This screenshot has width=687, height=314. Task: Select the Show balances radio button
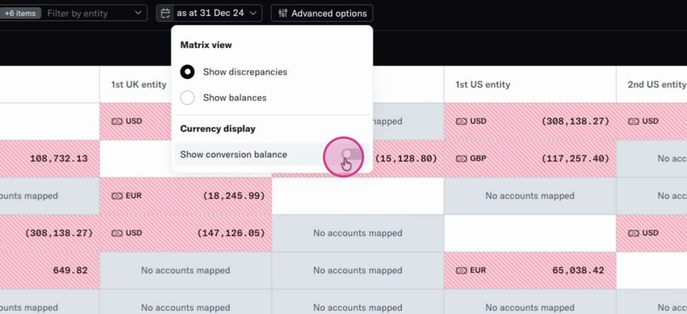click(187, 98)
